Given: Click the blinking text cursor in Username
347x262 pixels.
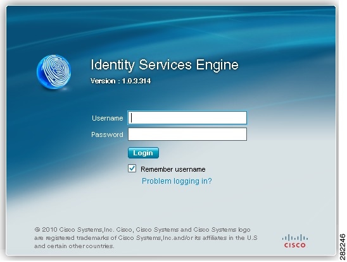Looking at the screenshot, I should (x=132, y=118).
